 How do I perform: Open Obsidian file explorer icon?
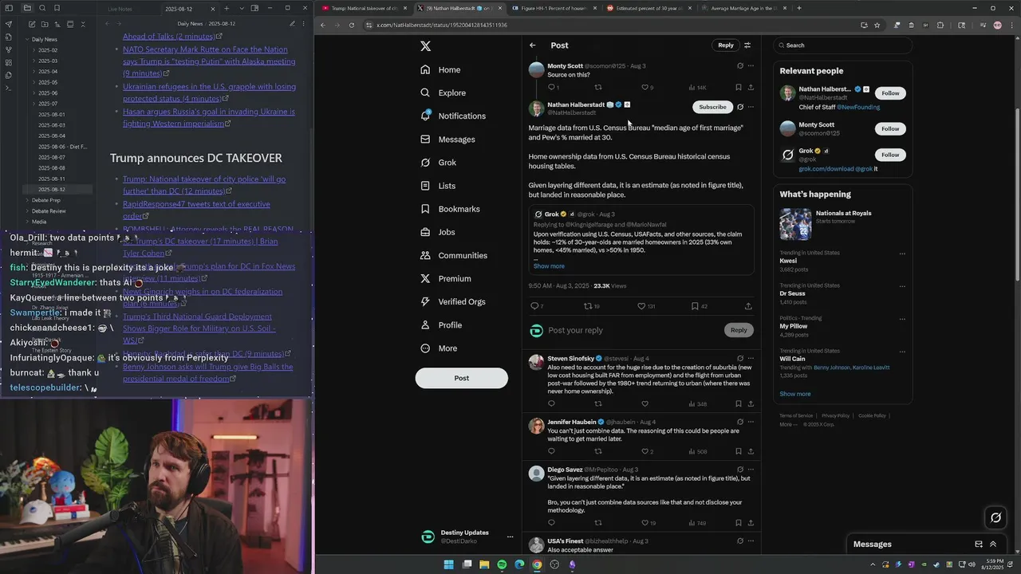(27, 8)
